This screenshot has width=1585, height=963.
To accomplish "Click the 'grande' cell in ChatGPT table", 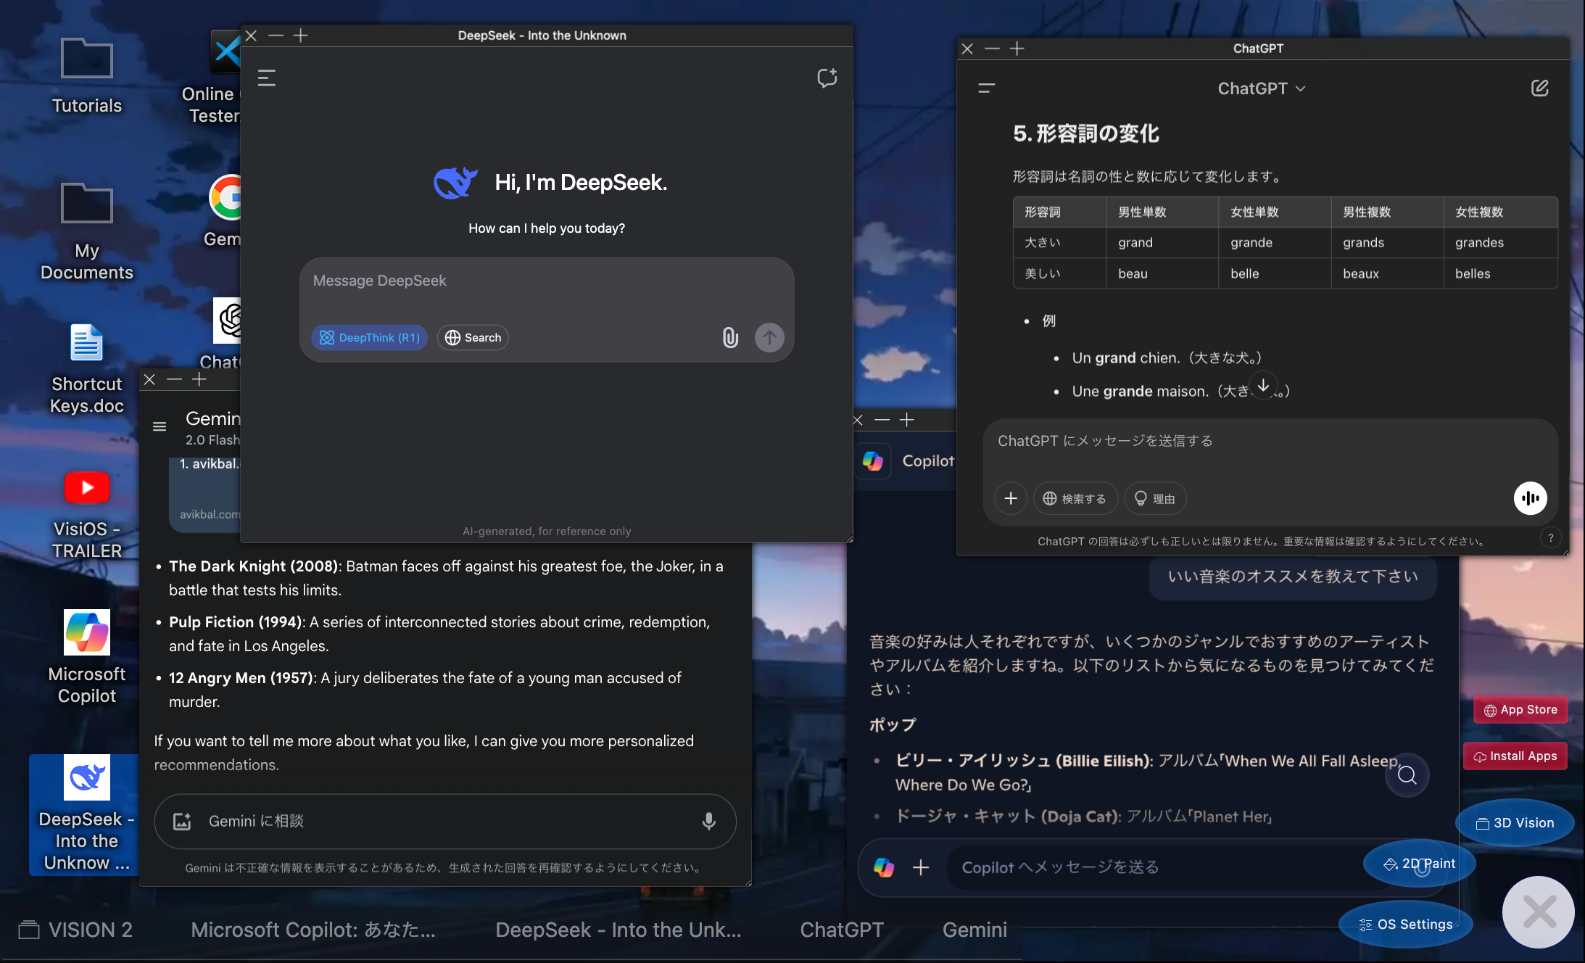I will (x=1251, y=243).
